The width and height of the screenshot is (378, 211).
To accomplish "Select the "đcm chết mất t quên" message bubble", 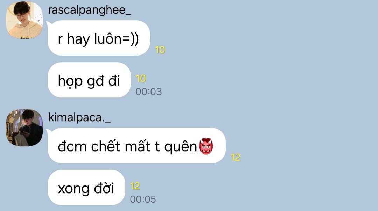I will (x=137, y=146).
